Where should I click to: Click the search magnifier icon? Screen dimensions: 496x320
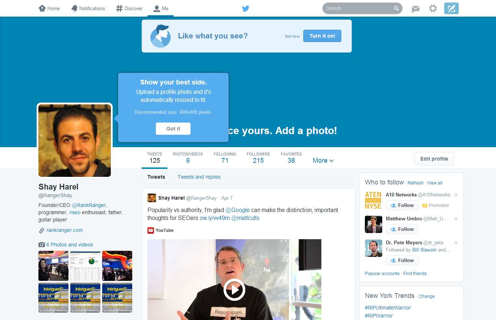click(396, 8)
